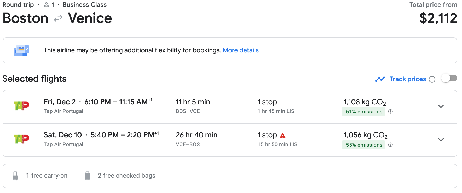This screenshot has height=193, width=462.
Task: Click the red warning triangle on return flight
Action: pyautogui.click(x=283, y=136)
